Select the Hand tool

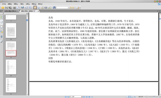(x=35, y=8)
